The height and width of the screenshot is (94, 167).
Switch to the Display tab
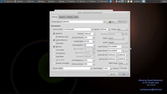tap(70, 17)
